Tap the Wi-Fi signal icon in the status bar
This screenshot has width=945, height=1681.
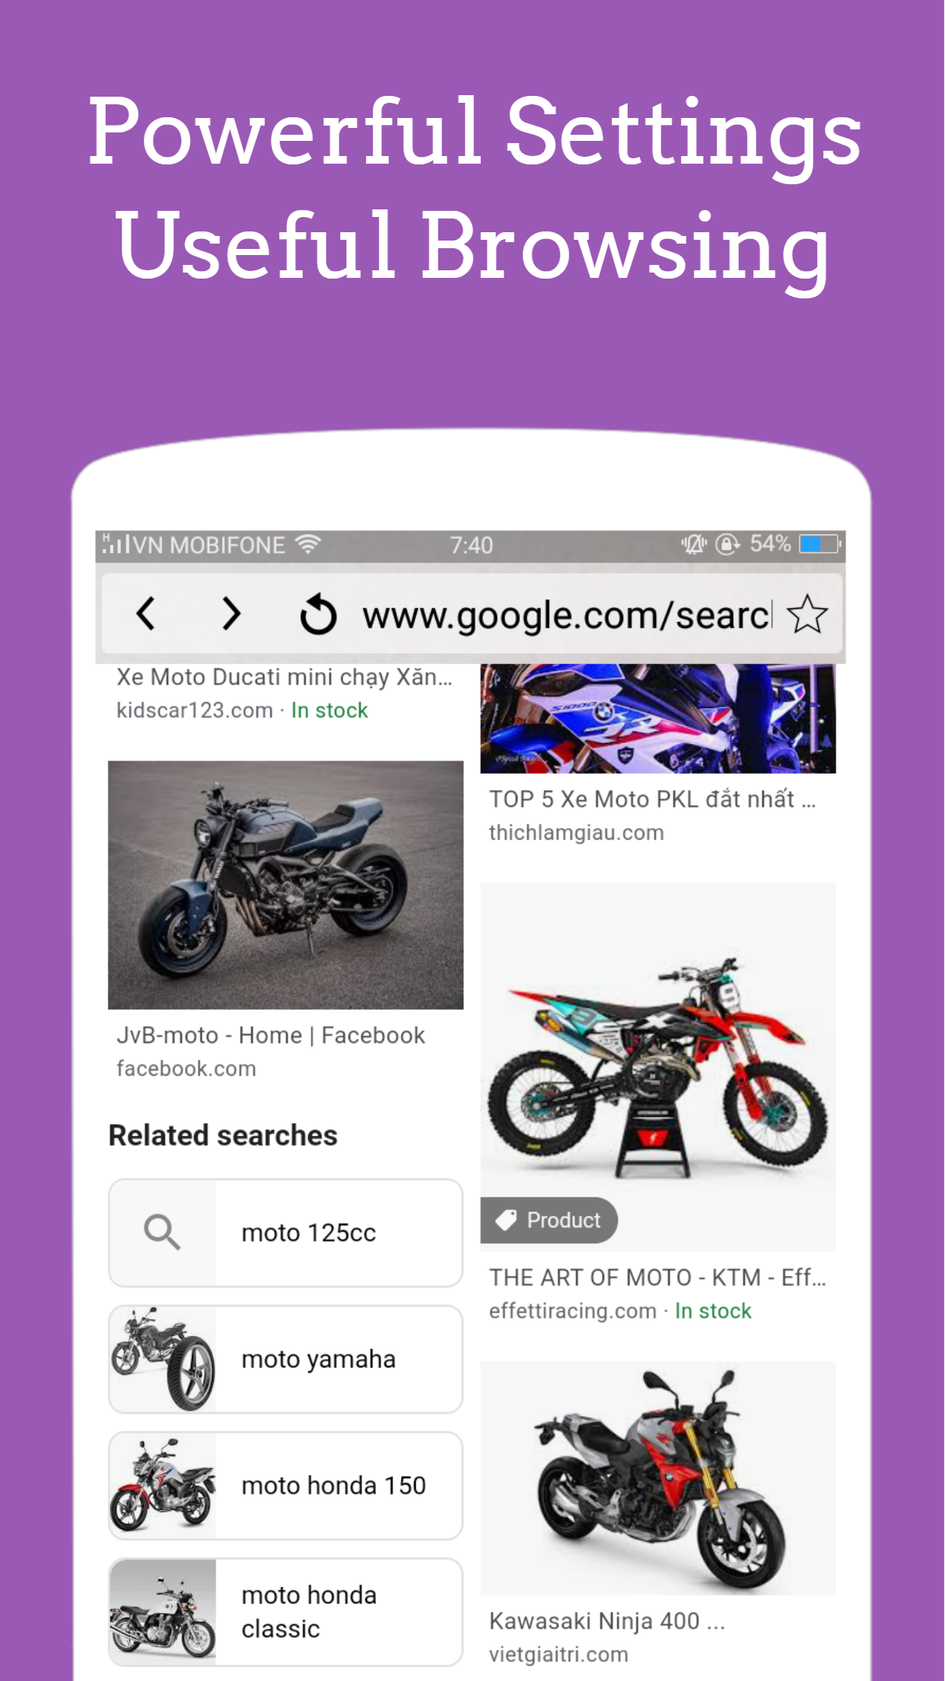(308, 544)
